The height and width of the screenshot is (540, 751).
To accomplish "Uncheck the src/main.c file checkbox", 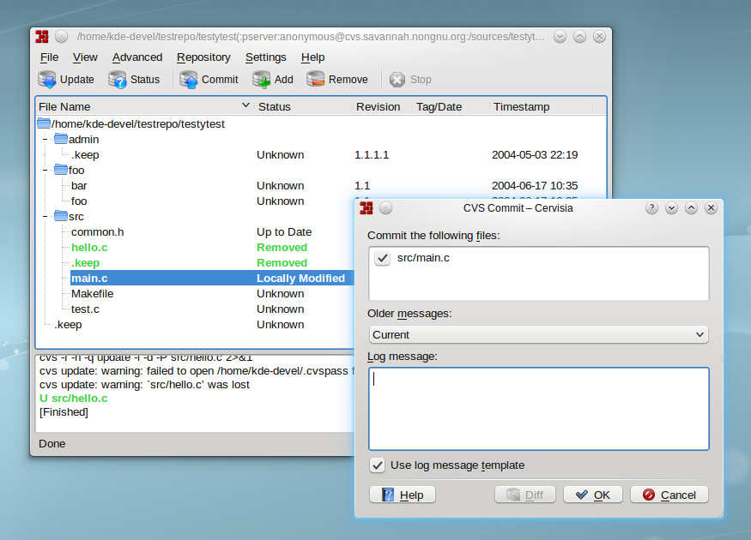I will coord(382,258).
